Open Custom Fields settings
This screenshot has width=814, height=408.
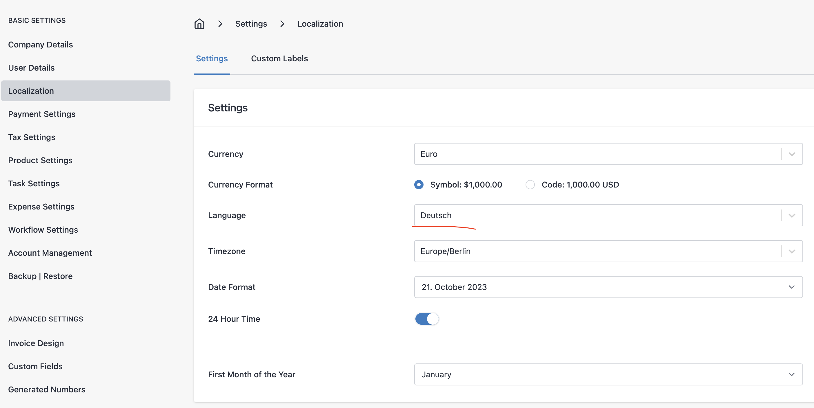point(35,366)
